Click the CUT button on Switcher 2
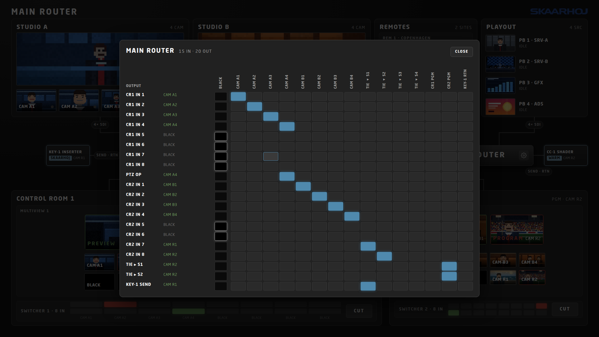This screenshot has width=599, height=337. 565,309
